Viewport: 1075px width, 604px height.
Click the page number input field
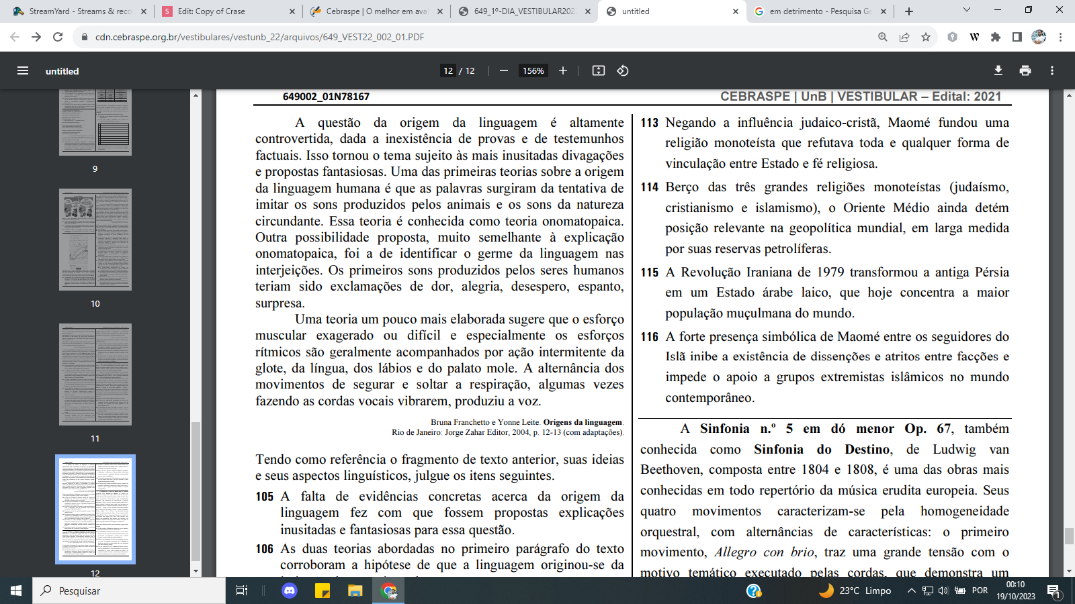tap(448, 70)
